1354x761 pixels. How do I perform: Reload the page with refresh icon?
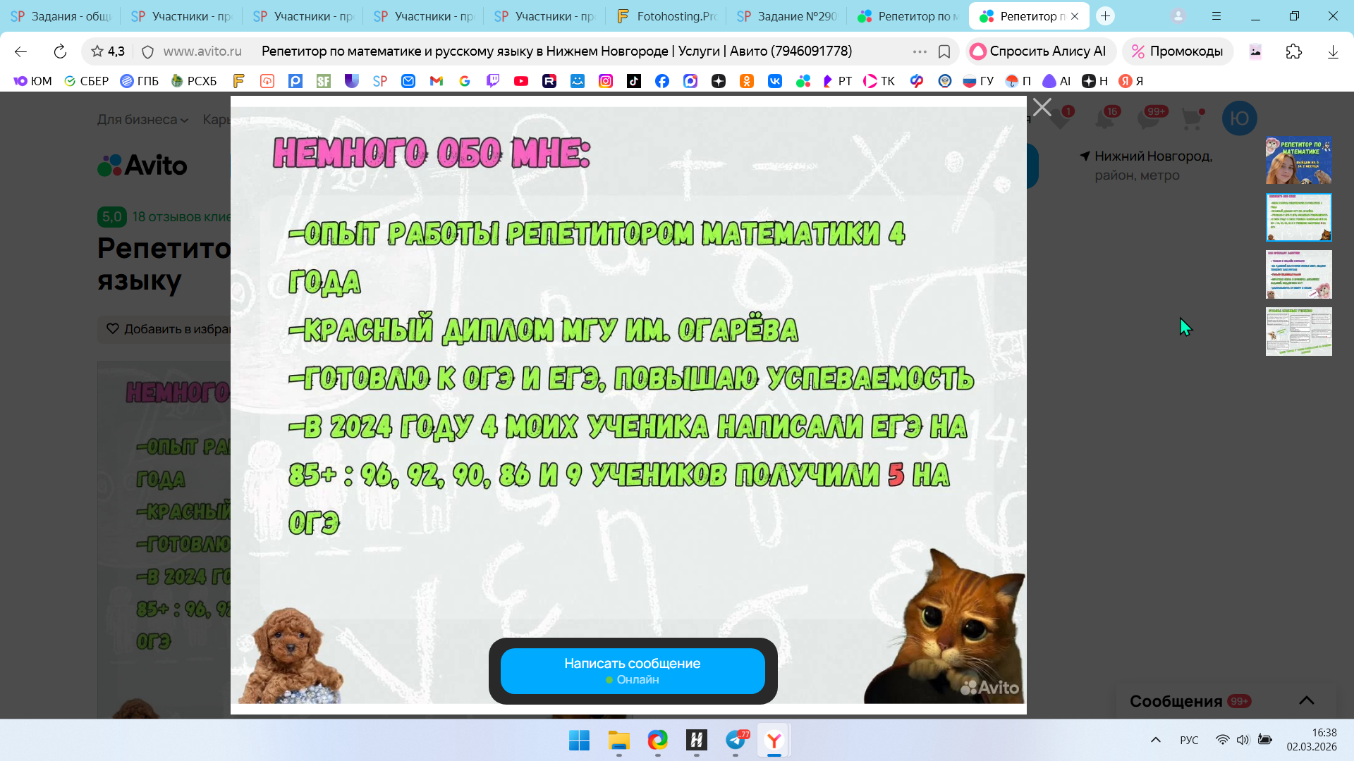click(60, 51)
